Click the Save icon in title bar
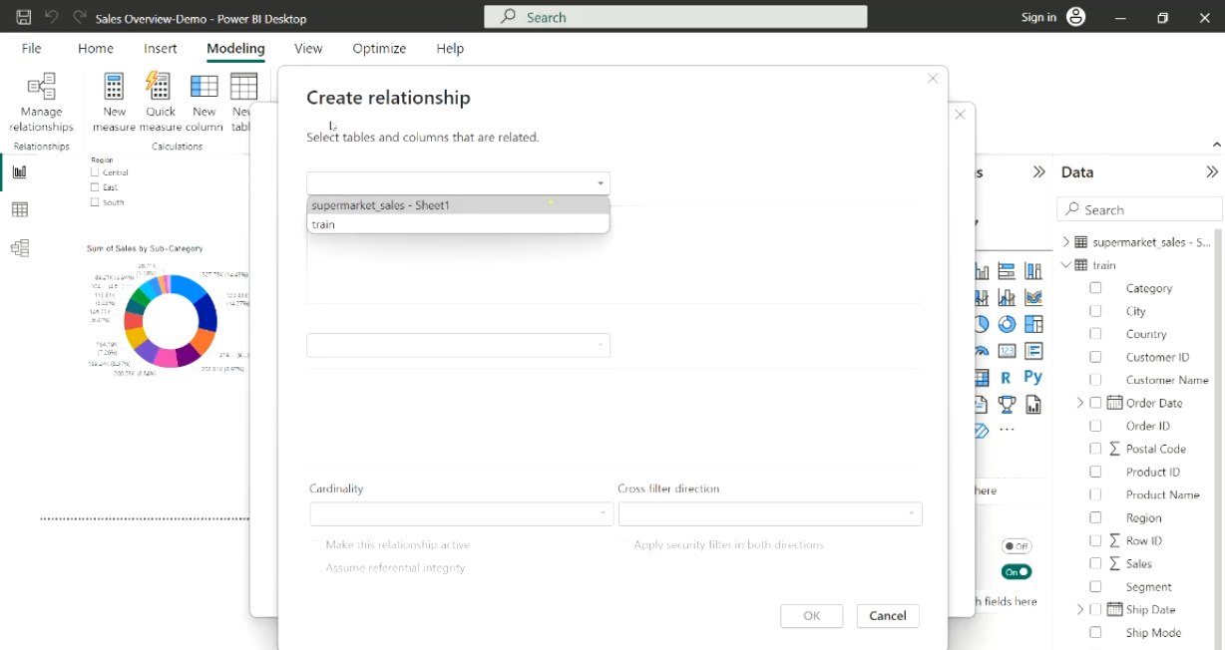 pyautogui.click(x=24, y=17)
